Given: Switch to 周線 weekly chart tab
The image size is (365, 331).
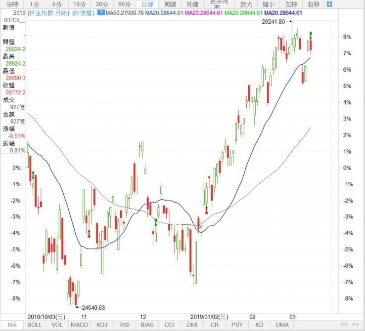Looking at the screenshot, I should coord(170,4).
